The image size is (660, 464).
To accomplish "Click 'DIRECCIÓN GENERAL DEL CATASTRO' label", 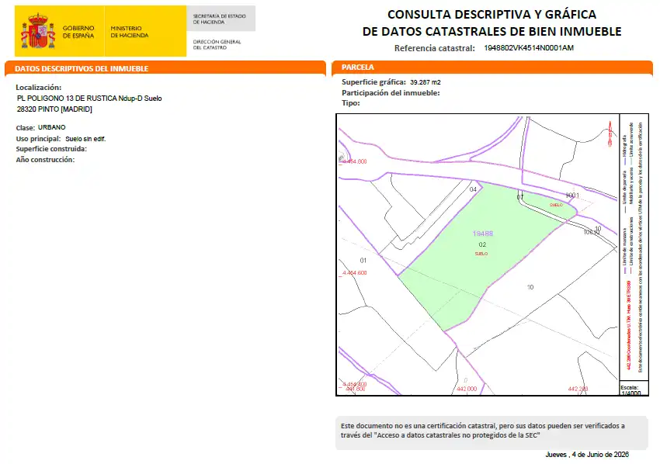I will click(x=217, y=44).
